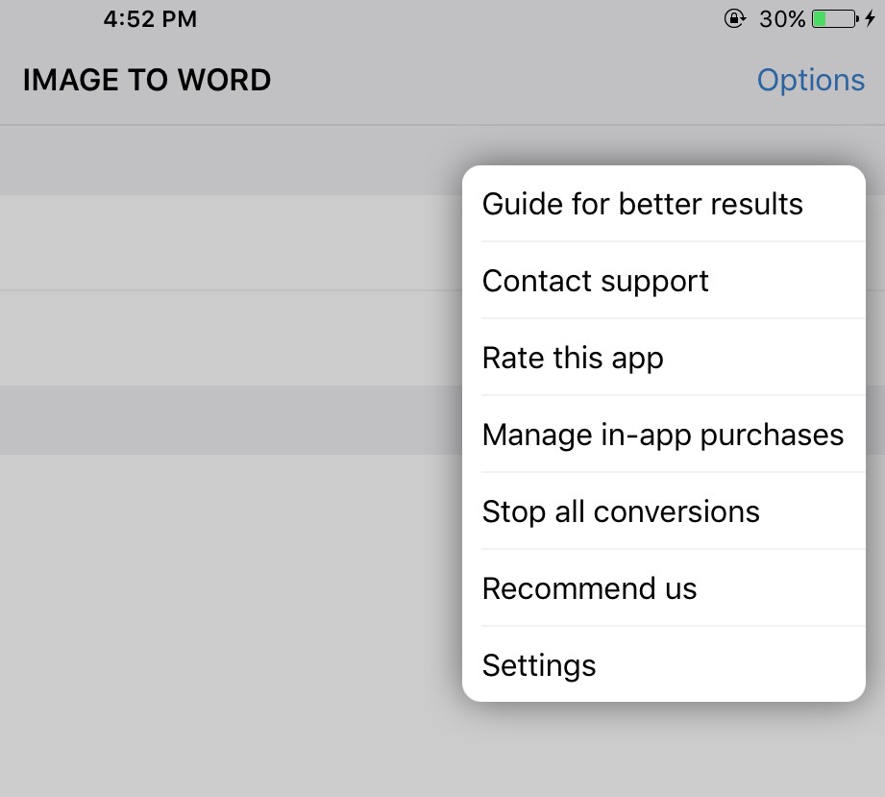Choose Stop all conversions
This screenshot has height=797, width=885.
[621, 511]
